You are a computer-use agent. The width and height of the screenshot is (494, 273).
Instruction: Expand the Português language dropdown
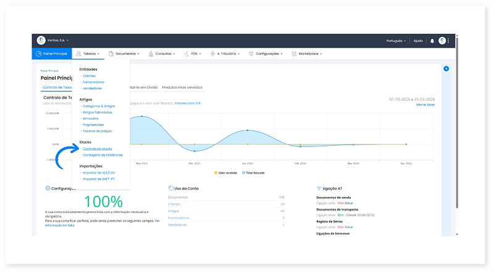click(395, 41)
